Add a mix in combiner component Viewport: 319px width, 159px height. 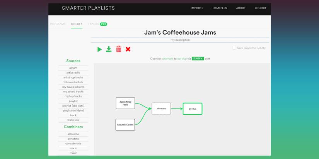click(73, 148)
